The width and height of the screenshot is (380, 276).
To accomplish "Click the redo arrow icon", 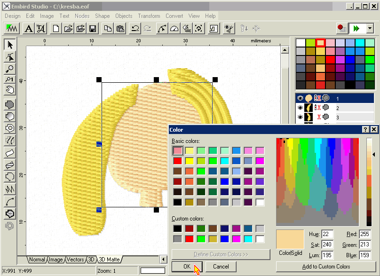I will (147, 29).
